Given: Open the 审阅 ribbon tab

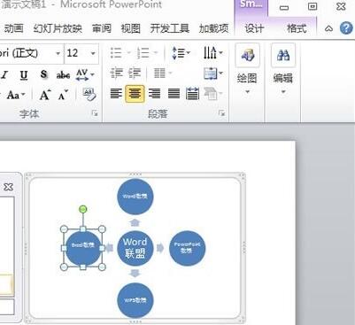Looking at the screenshot, I should (x=102, y=28).
